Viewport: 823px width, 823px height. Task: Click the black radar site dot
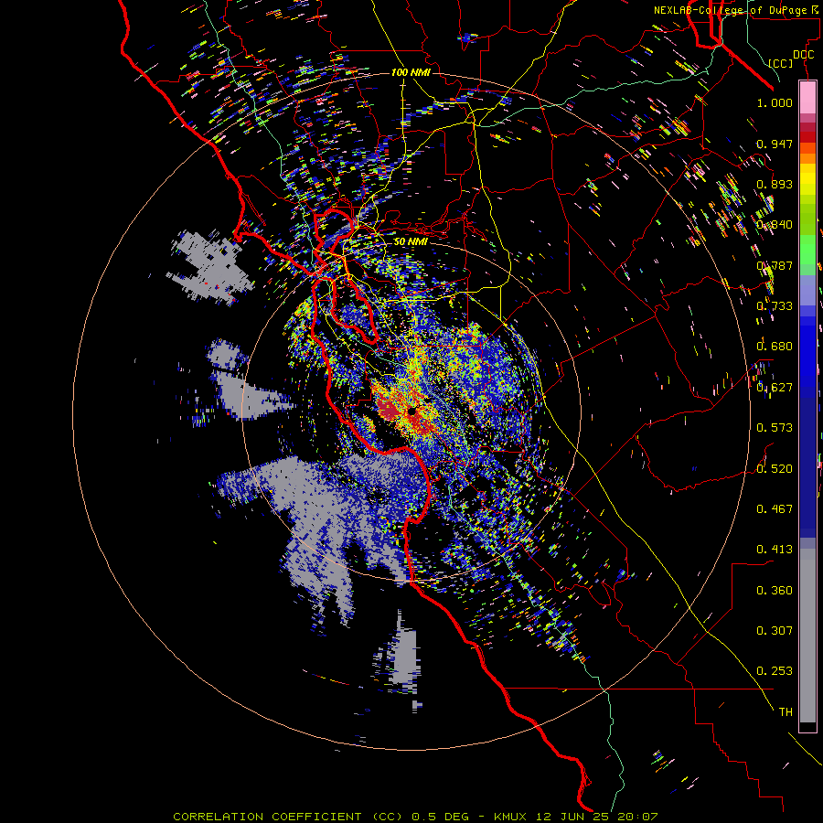[412, 411]
